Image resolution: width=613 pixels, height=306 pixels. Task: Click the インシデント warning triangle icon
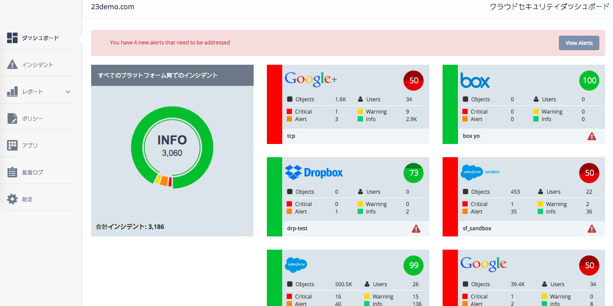point(12,65)
